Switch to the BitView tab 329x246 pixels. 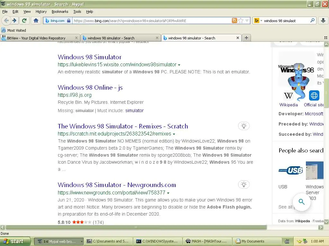[40, 38]
